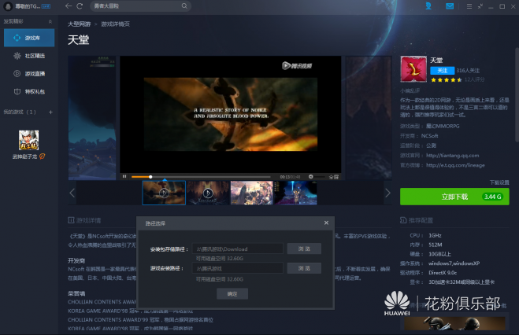
Task: Pause the video with pause button
Action: tap(124, 177)
